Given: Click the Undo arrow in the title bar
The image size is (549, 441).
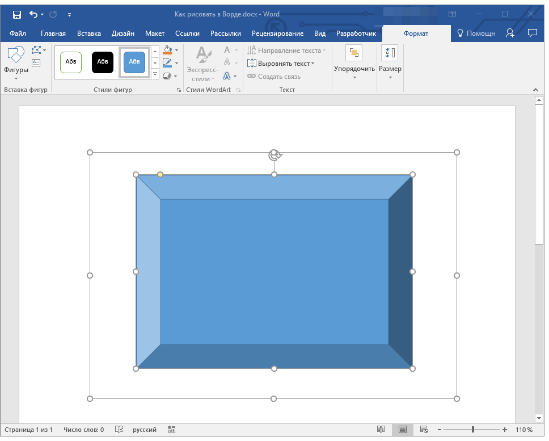Looking at the screenshot, I should point(33,14).
